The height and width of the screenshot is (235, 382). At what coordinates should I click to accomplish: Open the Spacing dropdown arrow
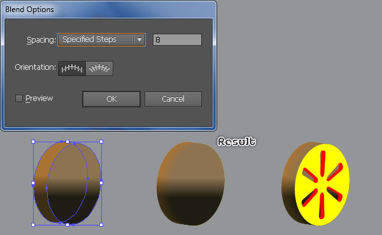[x=139, y=39]
